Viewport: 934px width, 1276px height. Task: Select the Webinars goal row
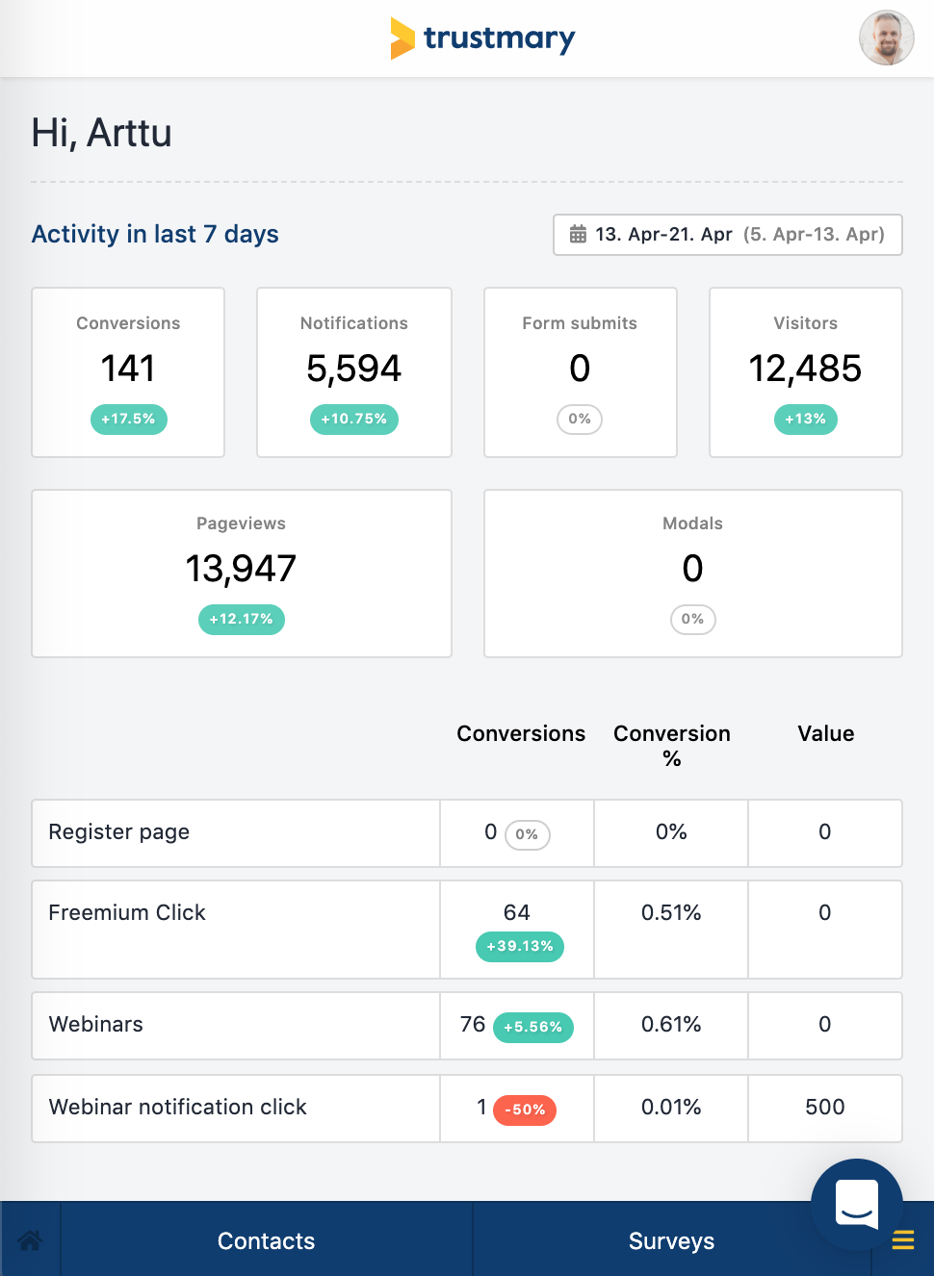point(235,1025)
